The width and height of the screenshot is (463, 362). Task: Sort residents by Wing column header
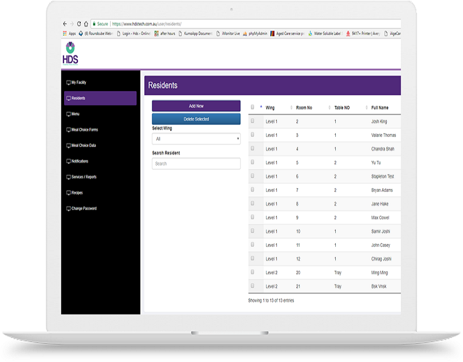click(x=270, y=108)
